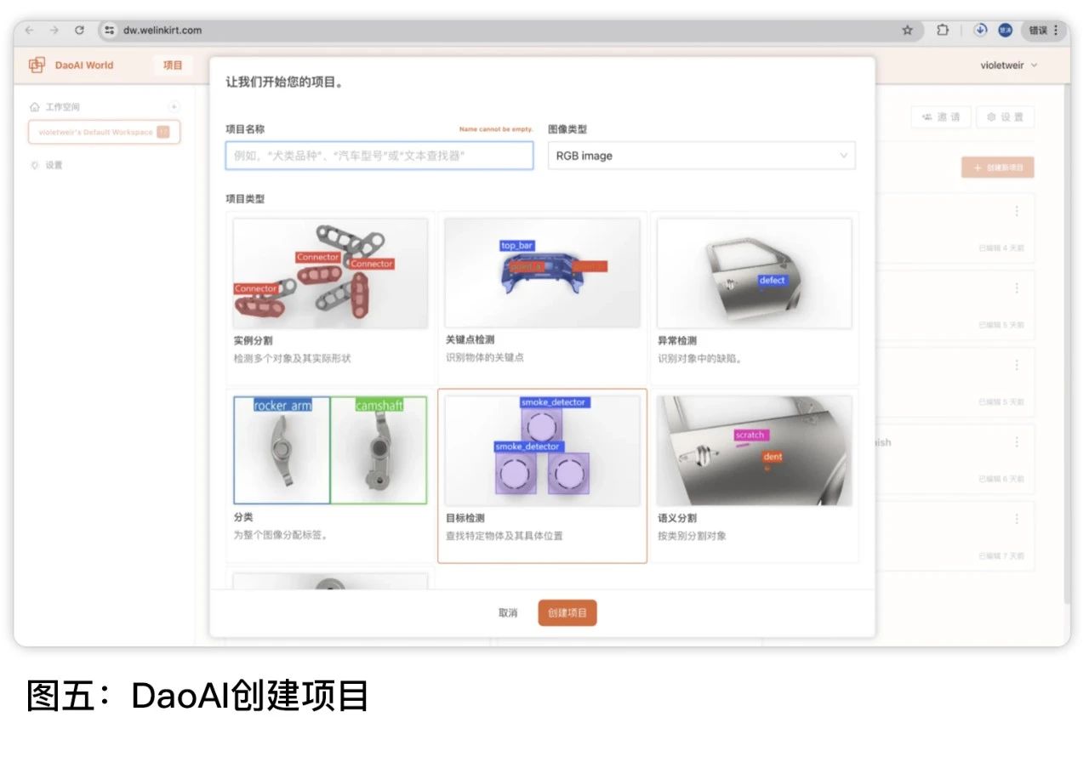
Task: Open browser downloads icon
Action: point(980,30)
